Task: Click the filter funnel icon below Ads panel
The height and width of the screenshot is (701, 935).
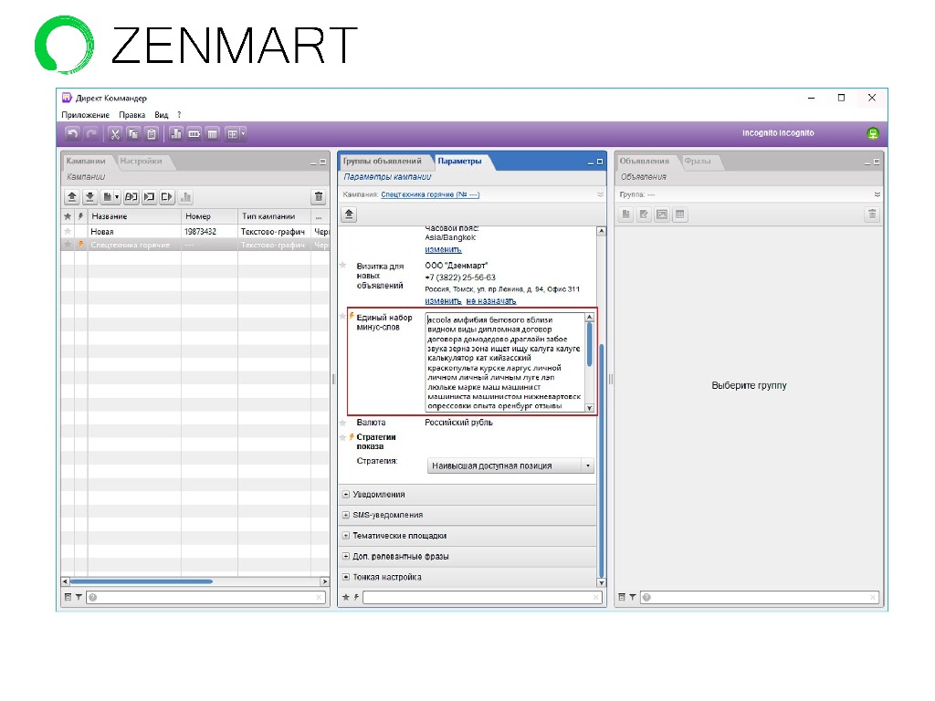Action: [632, 597]
